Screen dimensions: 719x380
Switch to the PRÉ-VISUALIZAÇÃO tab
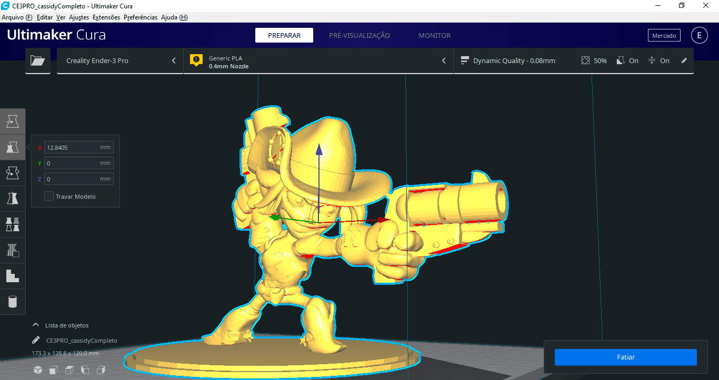point(359,35)
